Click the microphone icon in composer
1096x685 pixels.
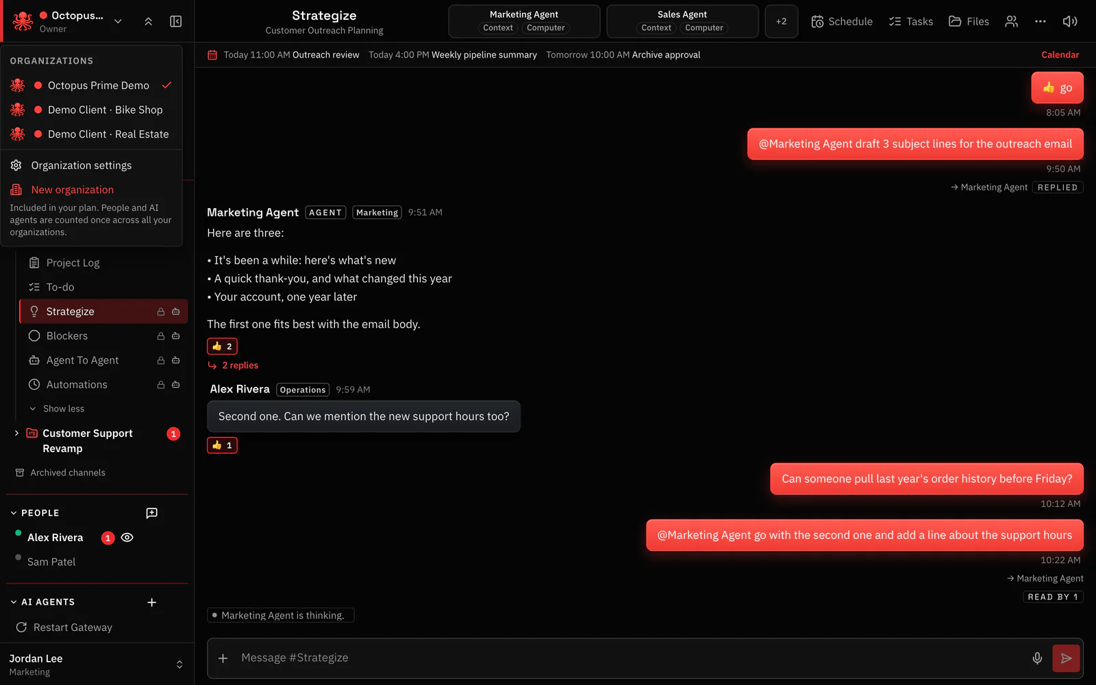(x=1037, y=658)
